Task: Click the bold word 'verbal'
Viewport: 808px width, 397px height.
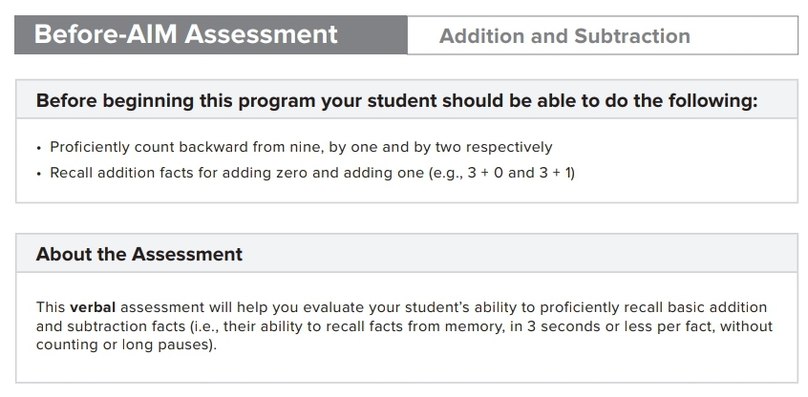Action: click(93, 307)
